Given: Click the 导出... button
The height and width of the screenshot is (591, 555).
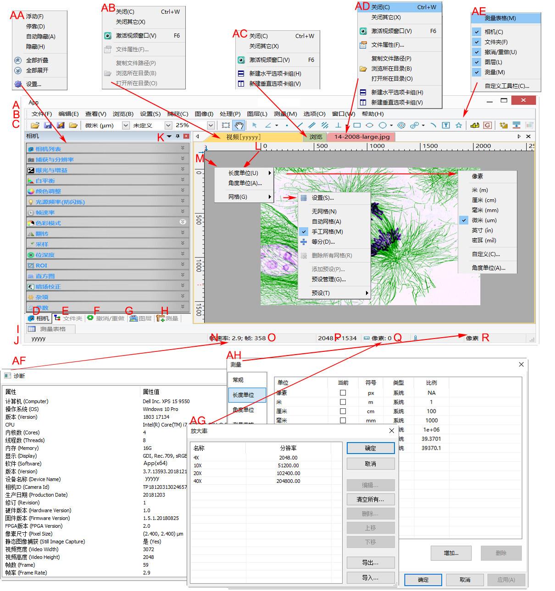Looking at the screenshot, I should pyautogui.click(x=371, y=563).
